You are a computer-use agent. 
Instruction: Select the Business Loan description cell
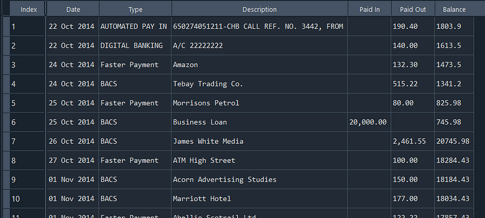[259, 122]
